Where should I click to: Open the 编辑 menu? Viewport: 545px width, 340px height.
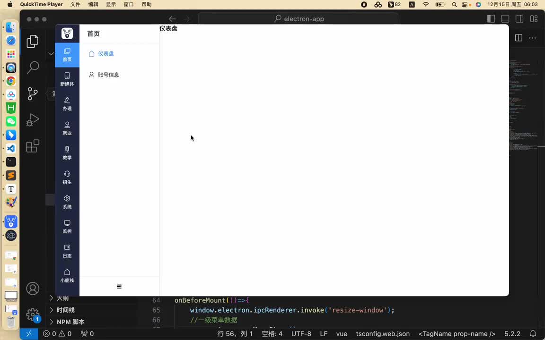pyautogui.click(x=93, y=5)
